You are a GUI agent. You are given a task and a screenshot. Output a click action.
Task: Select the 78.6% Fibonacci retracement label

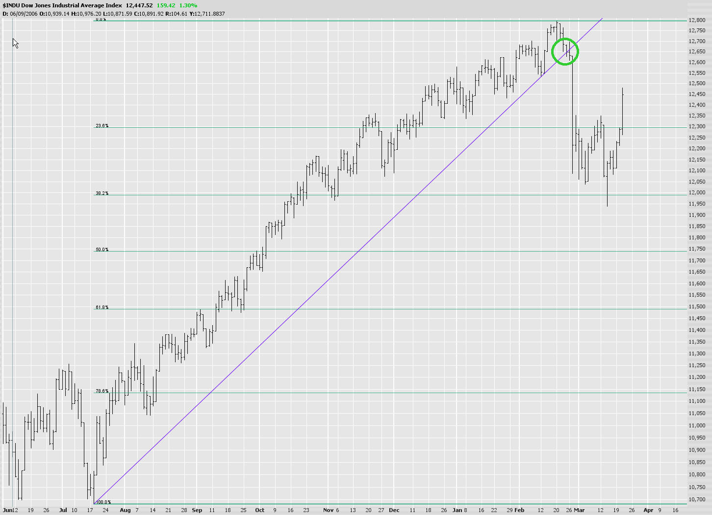(102, 391)
